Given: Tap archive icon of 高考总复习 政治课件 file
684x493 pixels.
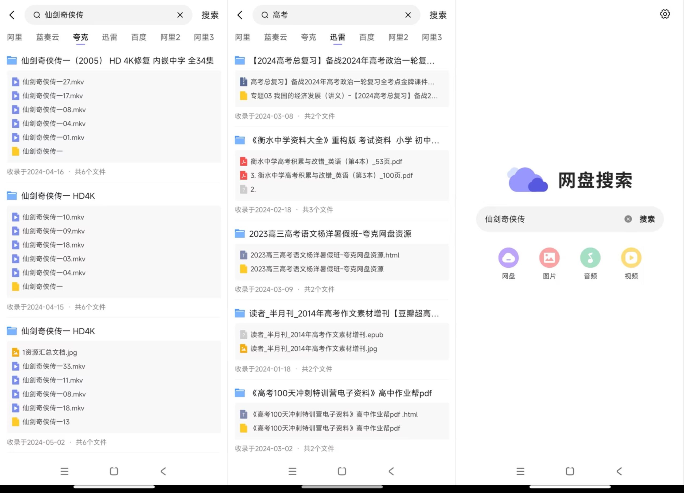Looking at the screenshot, I should [x=243, y=82].
